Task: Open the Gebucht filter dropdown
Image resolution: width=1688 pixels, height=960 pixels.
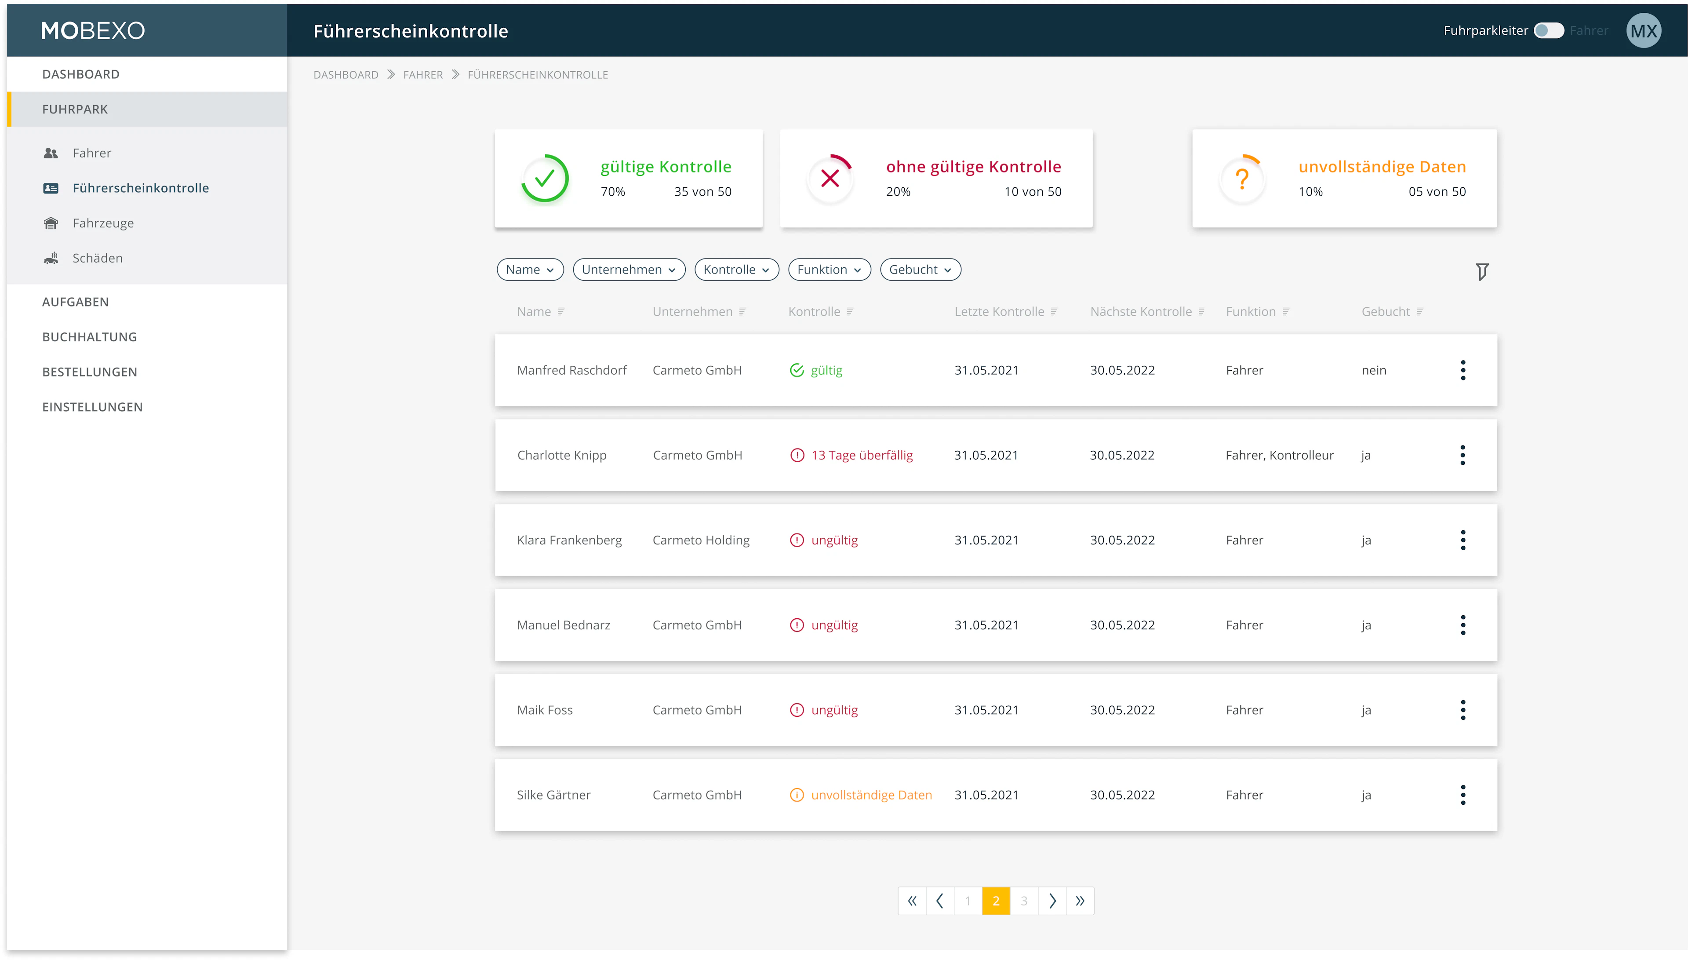Action: (920, 269)
